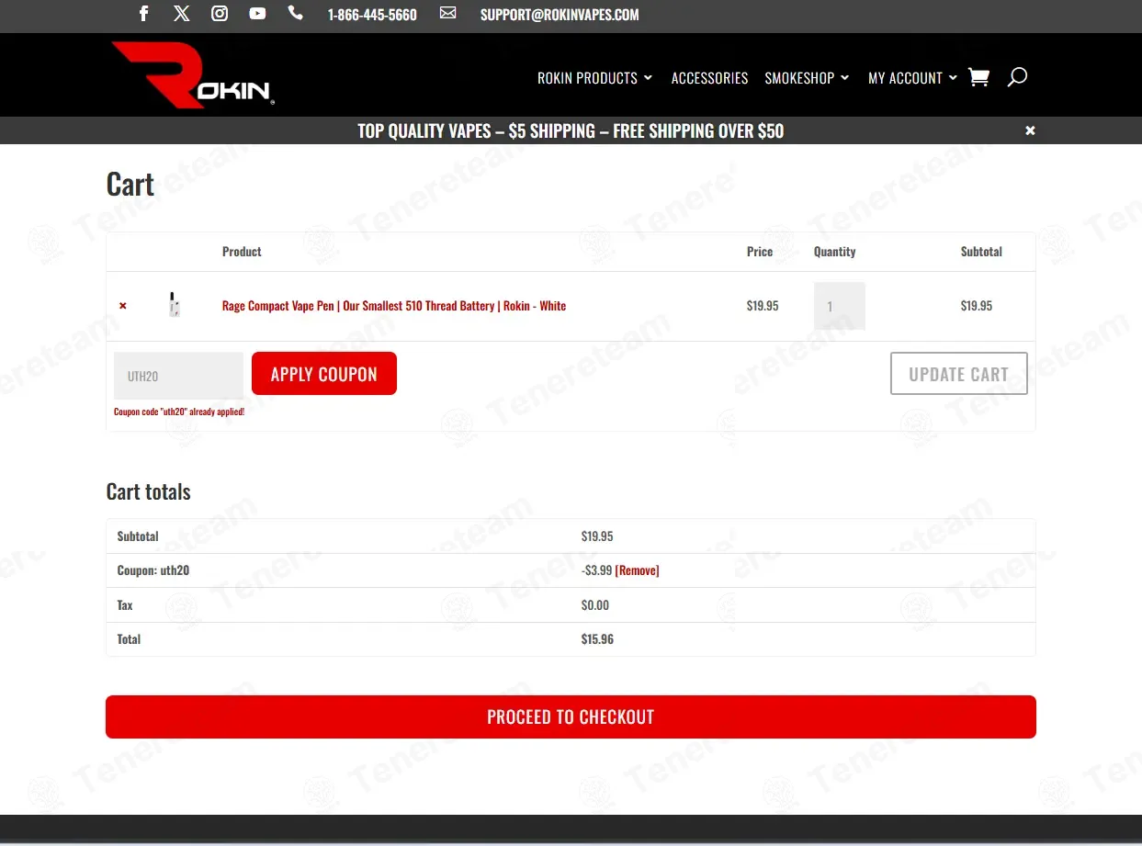The width and height of the screenshot is (1142, 846).
Task: Open the Facebook social icon
Action: pyautogui.click(x=144, y=14)
